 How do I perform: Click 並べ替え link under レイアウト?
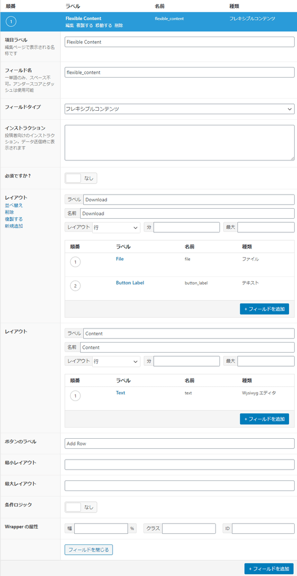[x=13, y=205]
